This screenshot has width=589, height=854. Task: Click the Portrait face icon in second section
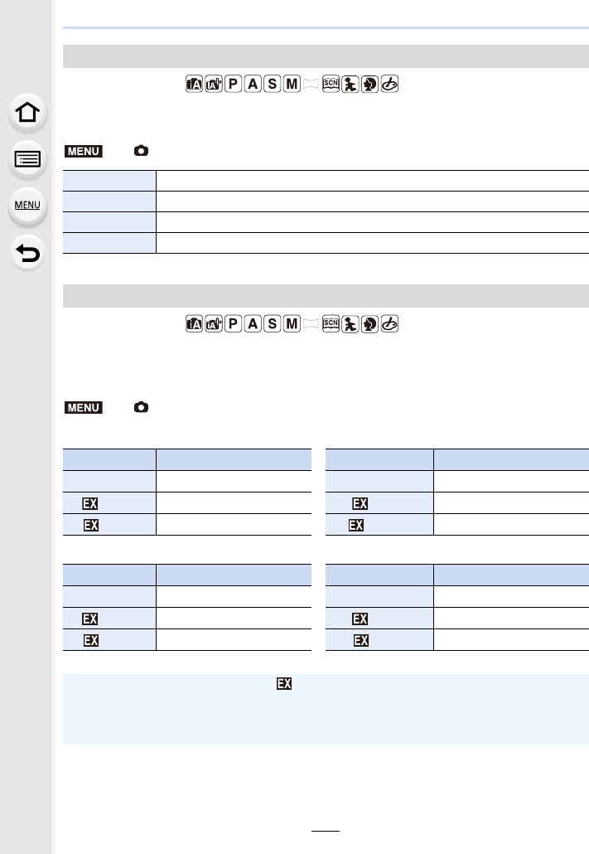tap(370, 324)
